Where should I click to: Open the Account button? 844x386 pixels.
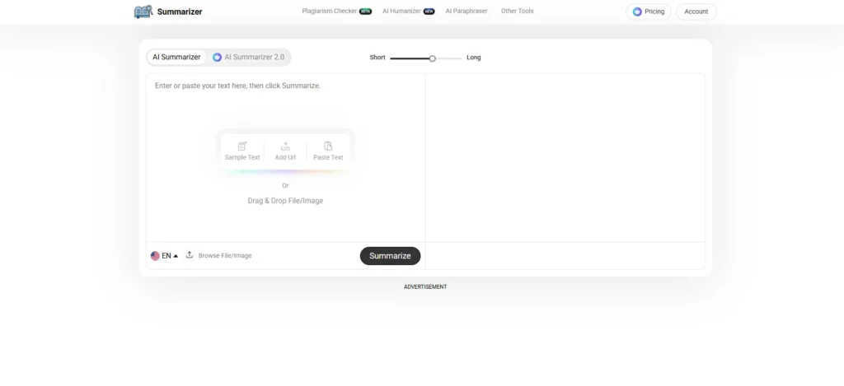[x=696, y=12]
